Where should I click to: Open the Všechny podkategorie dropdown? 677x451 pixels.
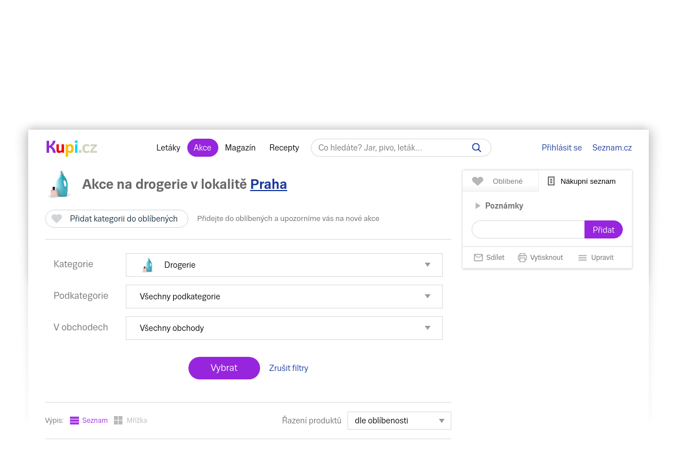[284, 297]
